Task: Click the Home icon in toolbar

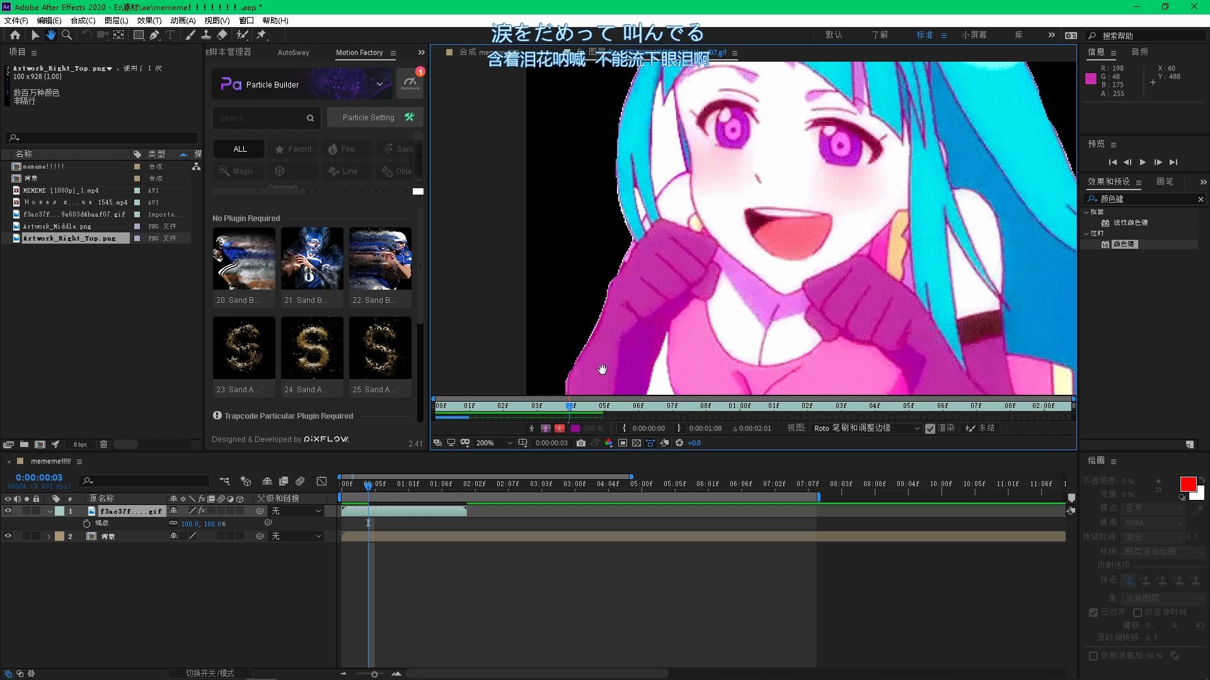Action: click(15, 35)
